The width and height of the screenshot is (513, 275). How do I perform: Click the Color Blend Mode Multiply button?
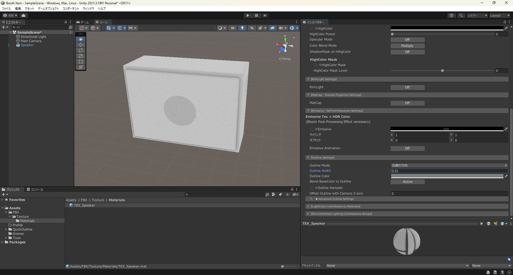click(407, 45)
